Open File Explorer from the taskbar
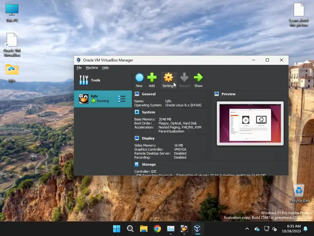 144,229
